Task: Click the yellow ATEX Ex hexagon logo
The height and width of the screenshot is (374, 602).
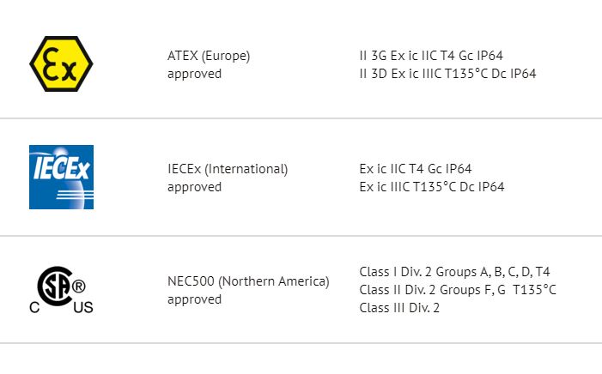Action: point(61,64)
